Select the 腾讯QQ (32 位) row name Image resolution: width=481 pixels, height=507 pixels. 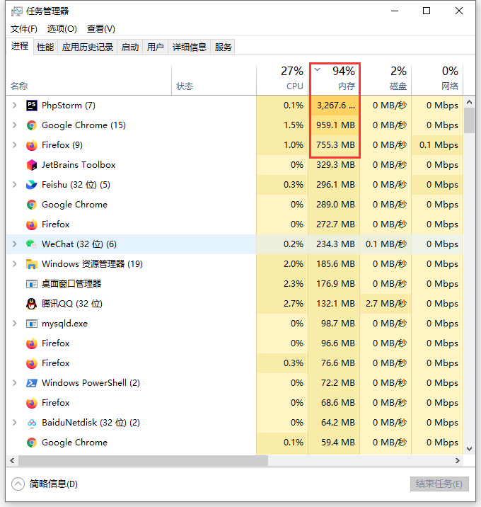click(72, 304)
